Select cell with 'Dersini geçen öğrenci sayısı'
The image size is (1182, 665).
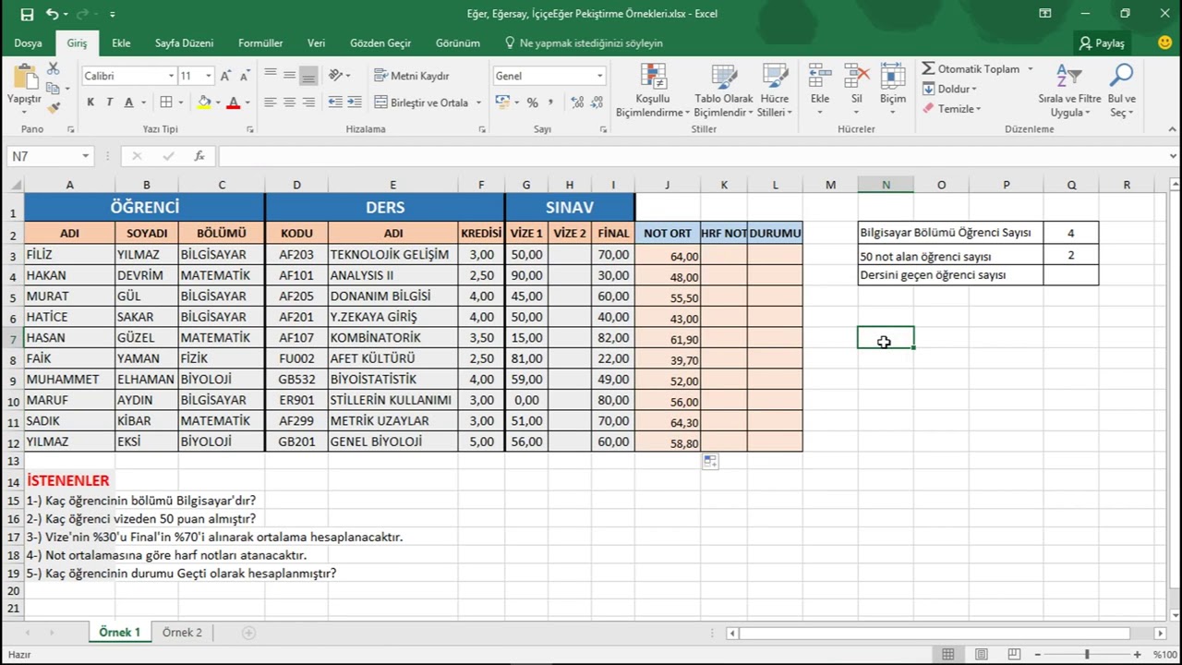click(950, 275)
